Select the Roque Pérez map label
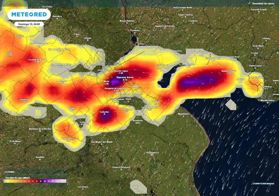The image size is (279, 196). [68, 139]
